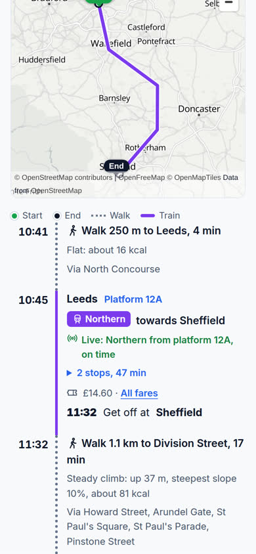The image size is (256, 554).
Task: Click the live broadcast signal icon
Action: click(72, 339)
